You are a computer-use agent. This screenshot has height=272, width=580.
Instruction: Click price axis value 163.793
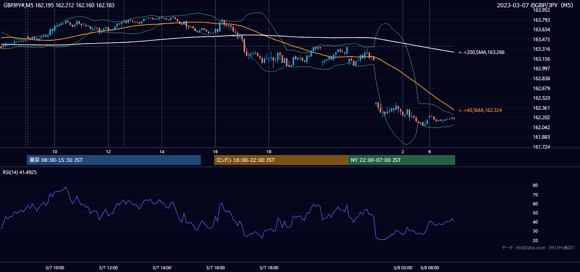coord(541,20)
